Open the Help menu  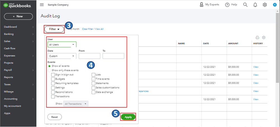coord(231,5)
